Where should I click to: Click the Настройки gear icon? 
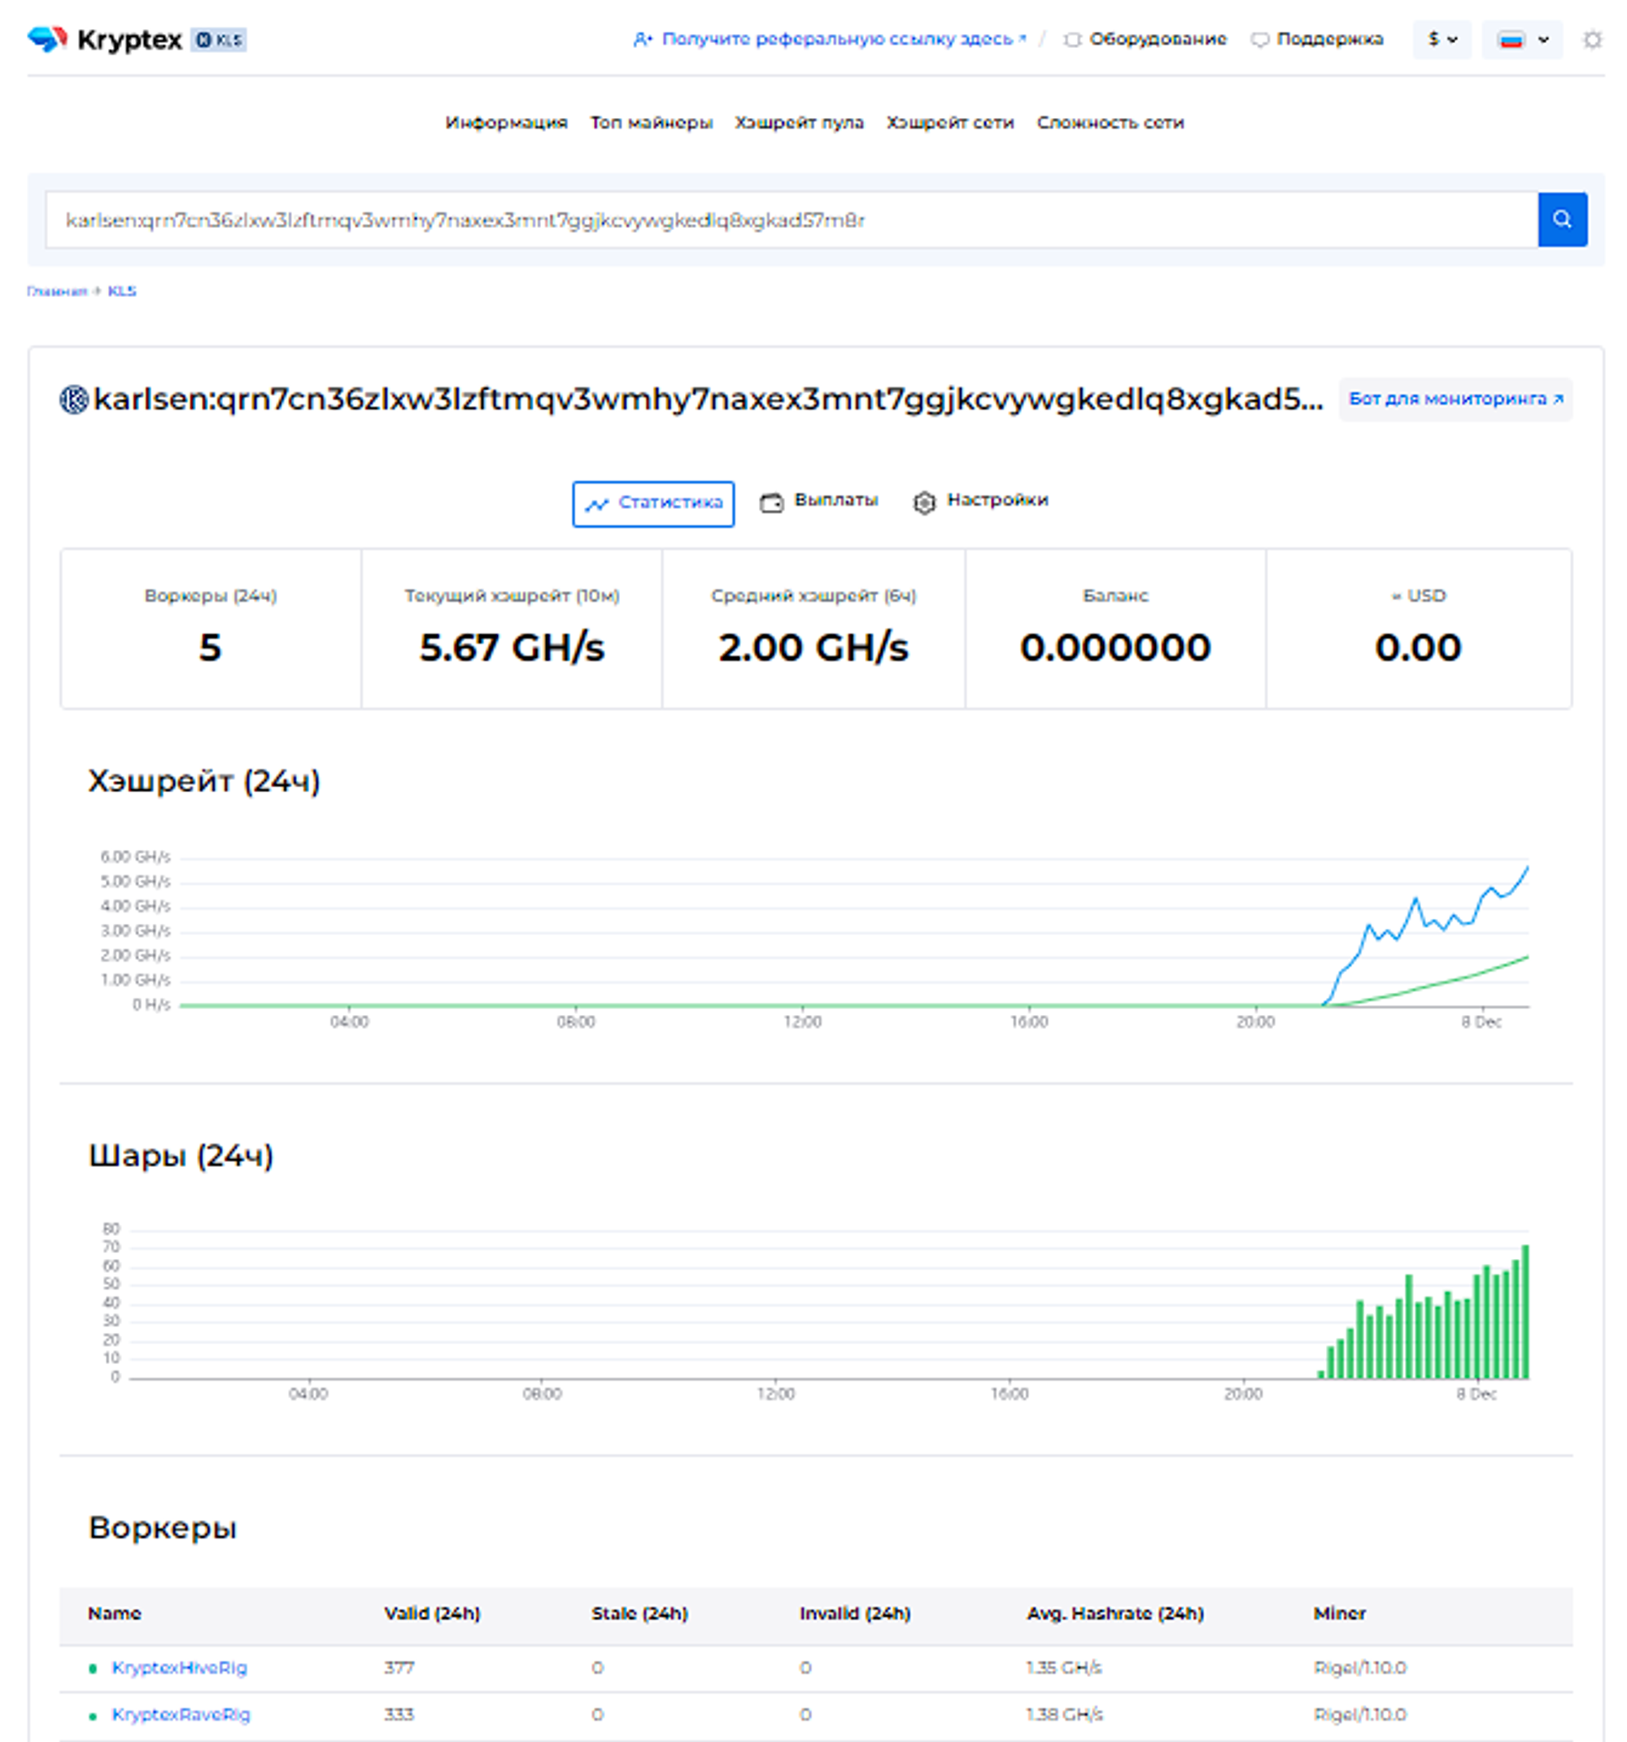point(924,503)
